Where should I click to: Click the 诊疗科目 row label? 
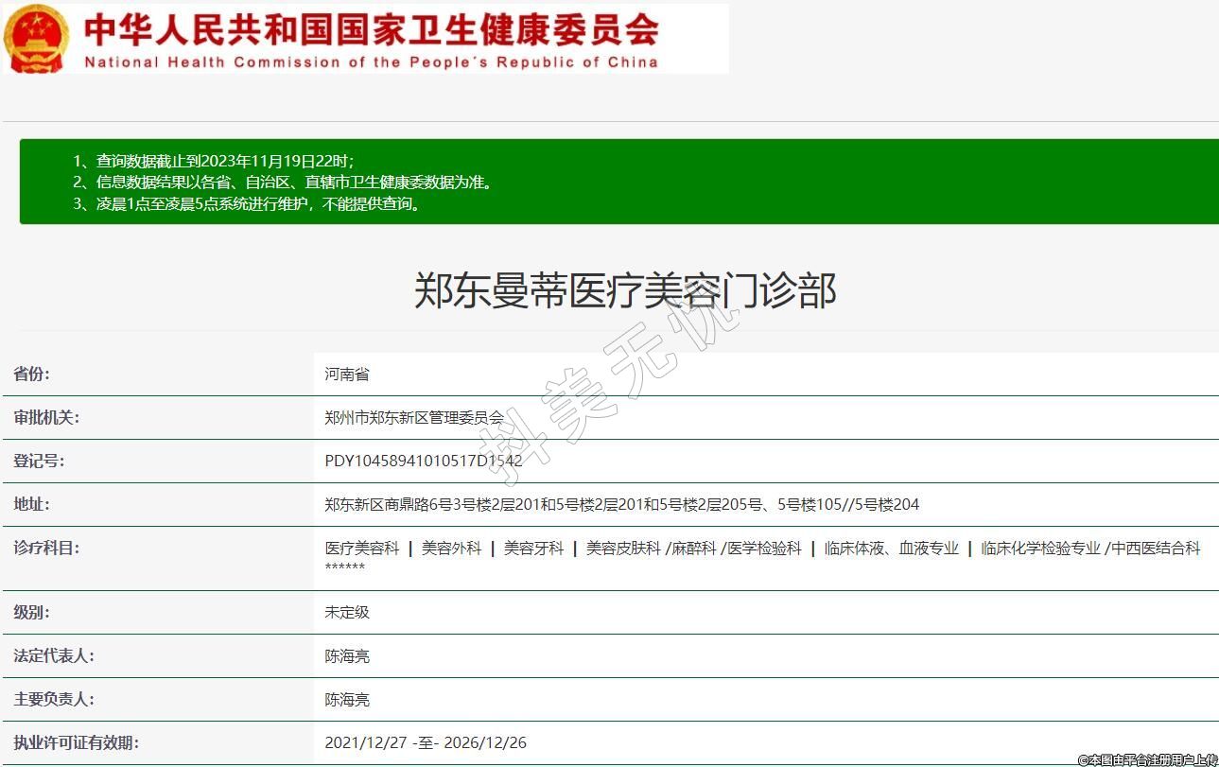click(46, 549)
